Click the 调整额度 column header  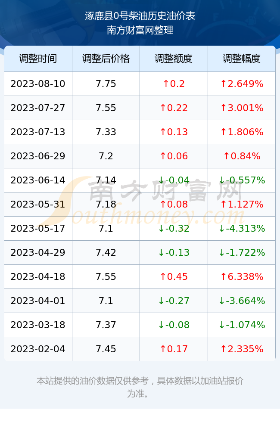(174, 59)
